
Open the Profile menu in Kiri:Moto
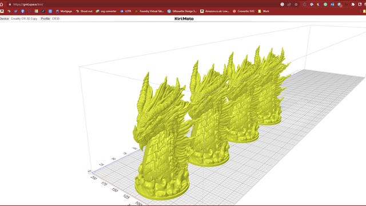coord(45,19)
